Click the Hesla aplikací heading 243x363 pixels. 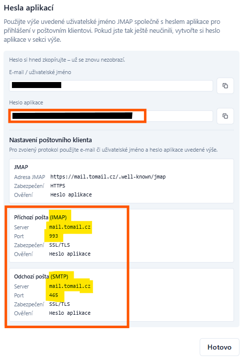point(29,8)
